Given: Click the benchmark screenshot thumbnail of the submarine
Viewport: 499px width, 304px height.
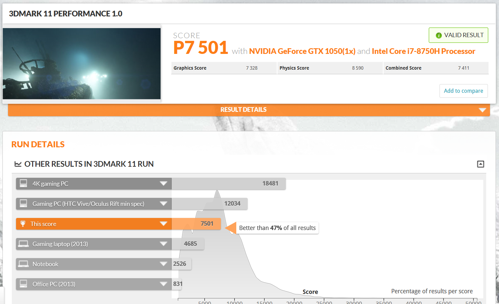Looking at the screenshot, I should [x=82, y=64].
